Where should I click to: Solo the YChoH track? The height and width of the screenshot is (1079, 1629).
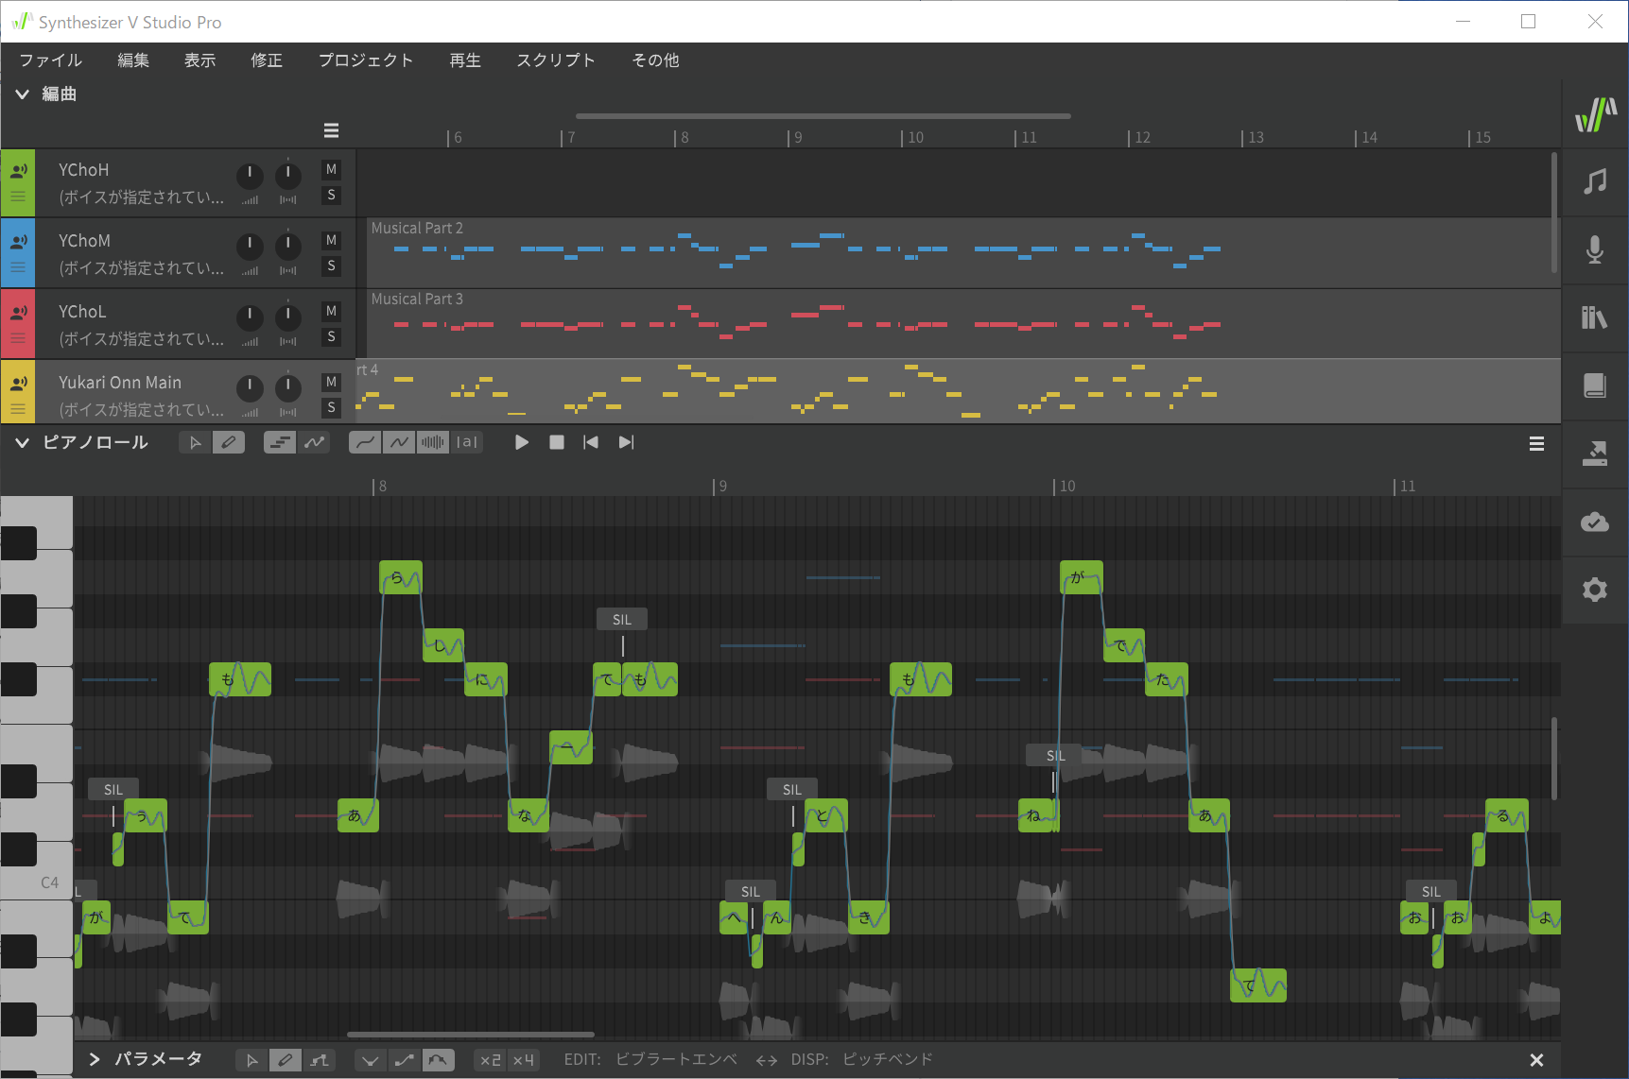click(x=331, y=196)
